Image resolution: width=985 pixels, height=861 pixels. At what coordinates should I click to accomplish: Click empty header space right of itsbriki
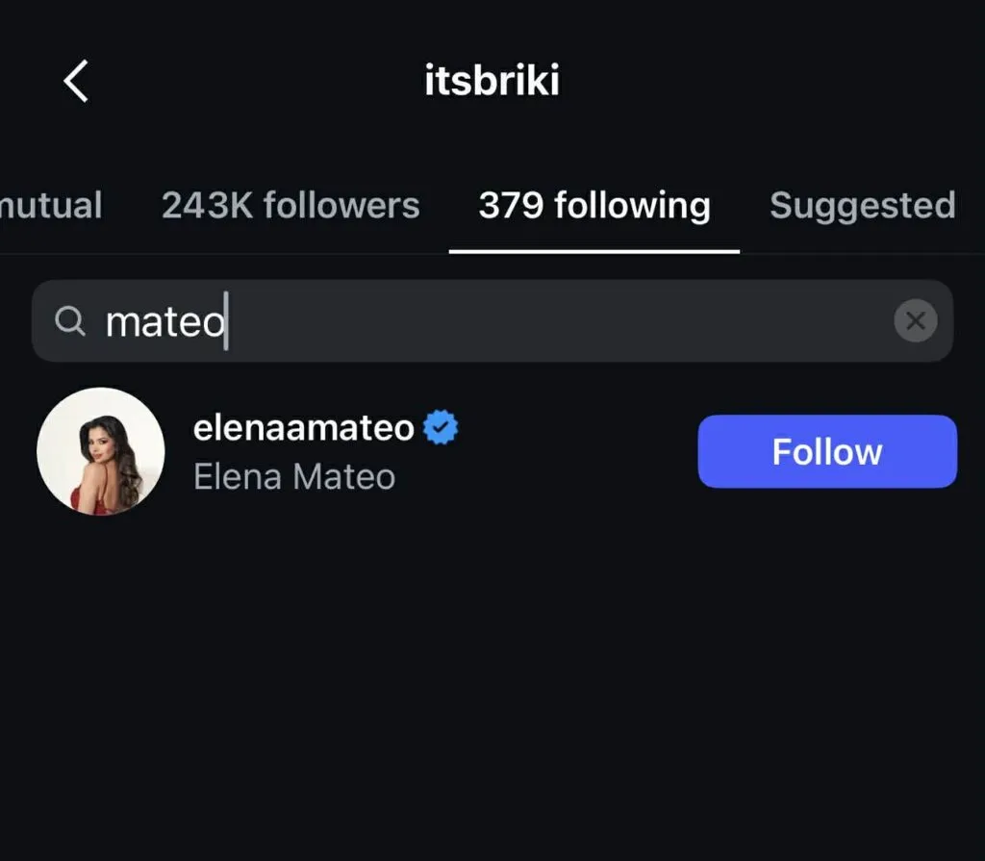[770, 81]
